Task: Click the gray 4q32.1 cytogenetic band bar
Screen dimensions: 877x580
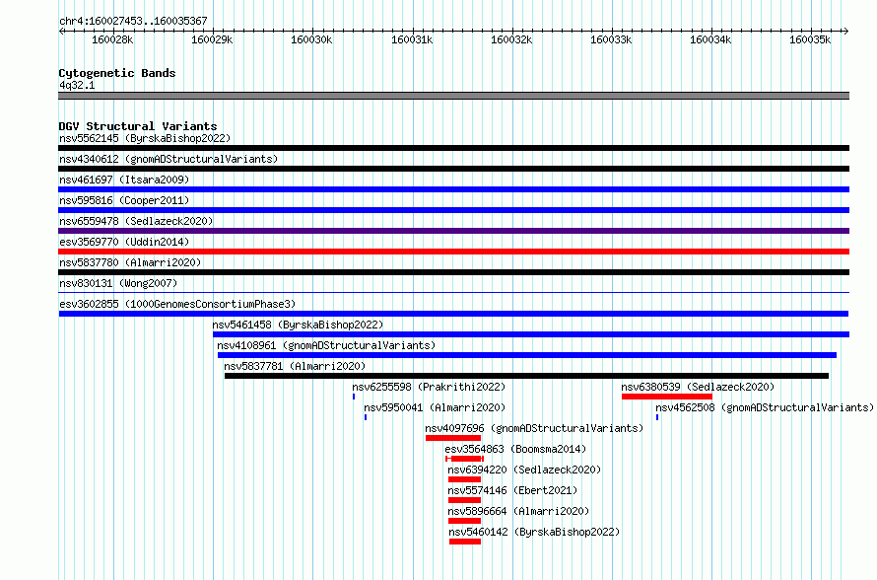Action: pyautogui.click(x=453, y=96)
